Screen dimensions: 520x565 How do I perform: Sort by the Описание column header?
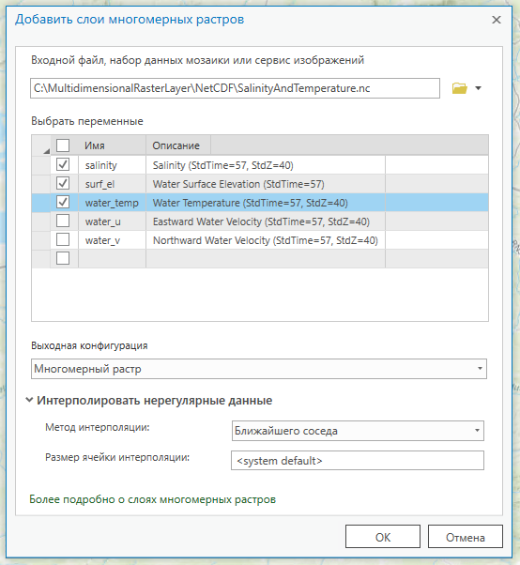tap(178, 145)
